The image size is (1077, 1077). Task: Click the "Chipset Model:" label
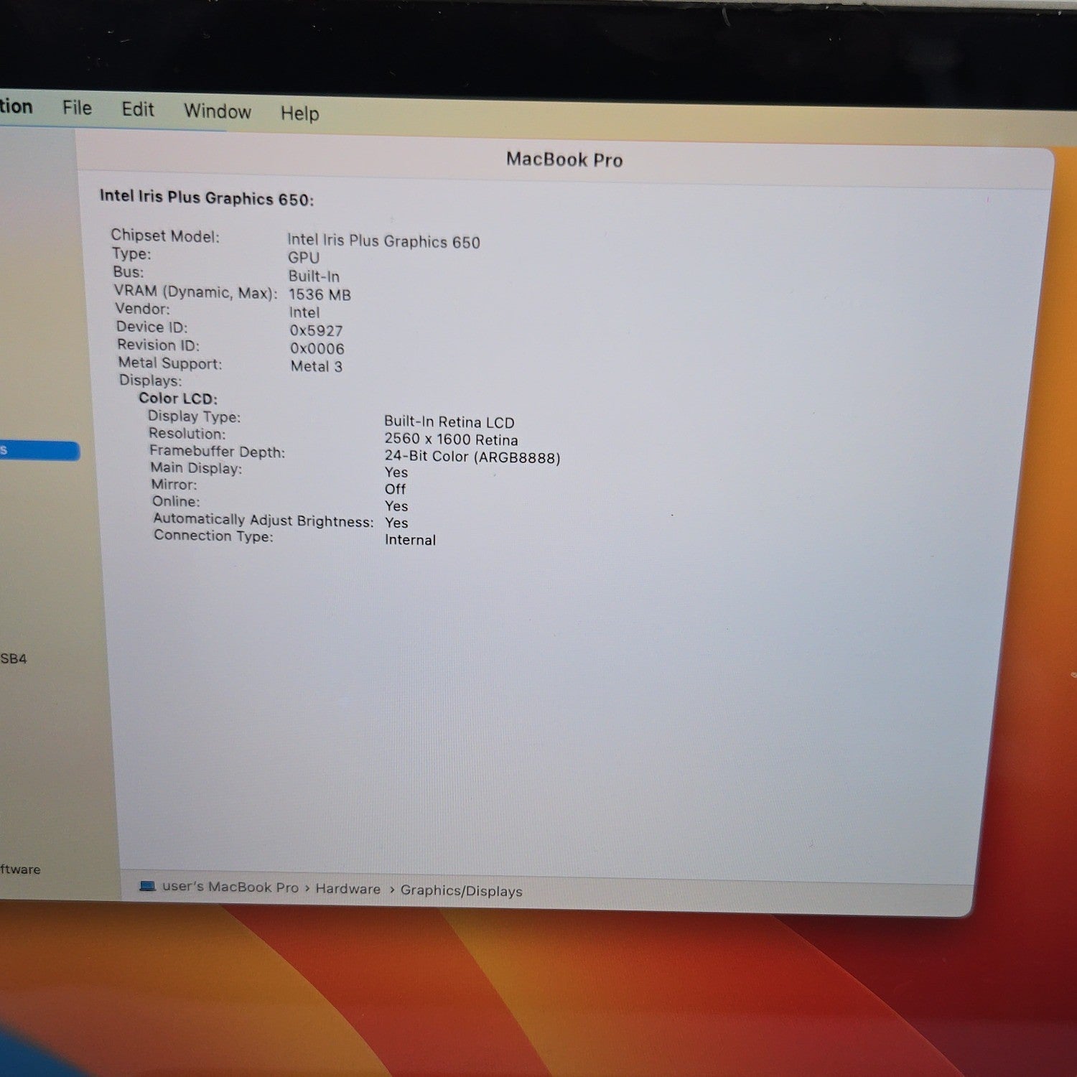pos(165,236)
